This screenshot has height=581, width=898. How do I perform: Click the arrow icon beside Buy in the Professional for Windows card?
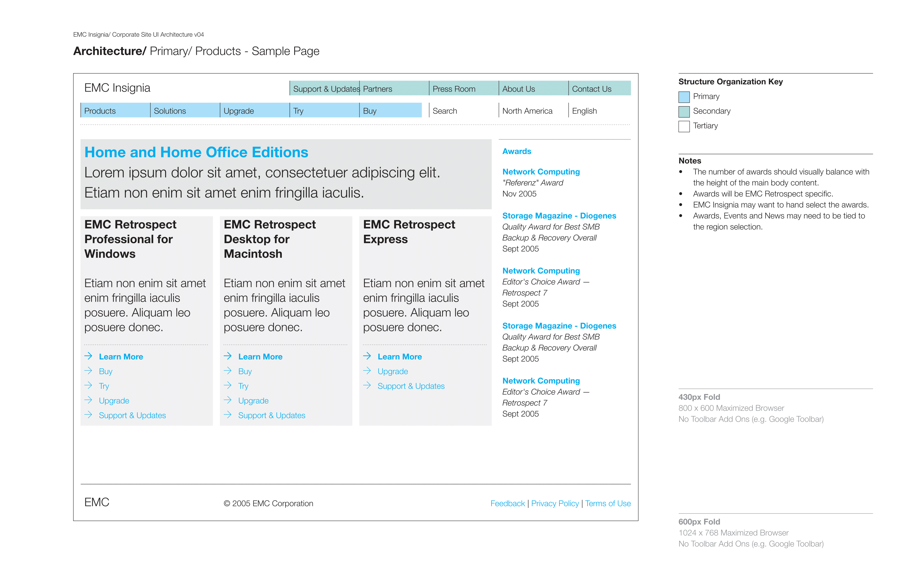88,371
